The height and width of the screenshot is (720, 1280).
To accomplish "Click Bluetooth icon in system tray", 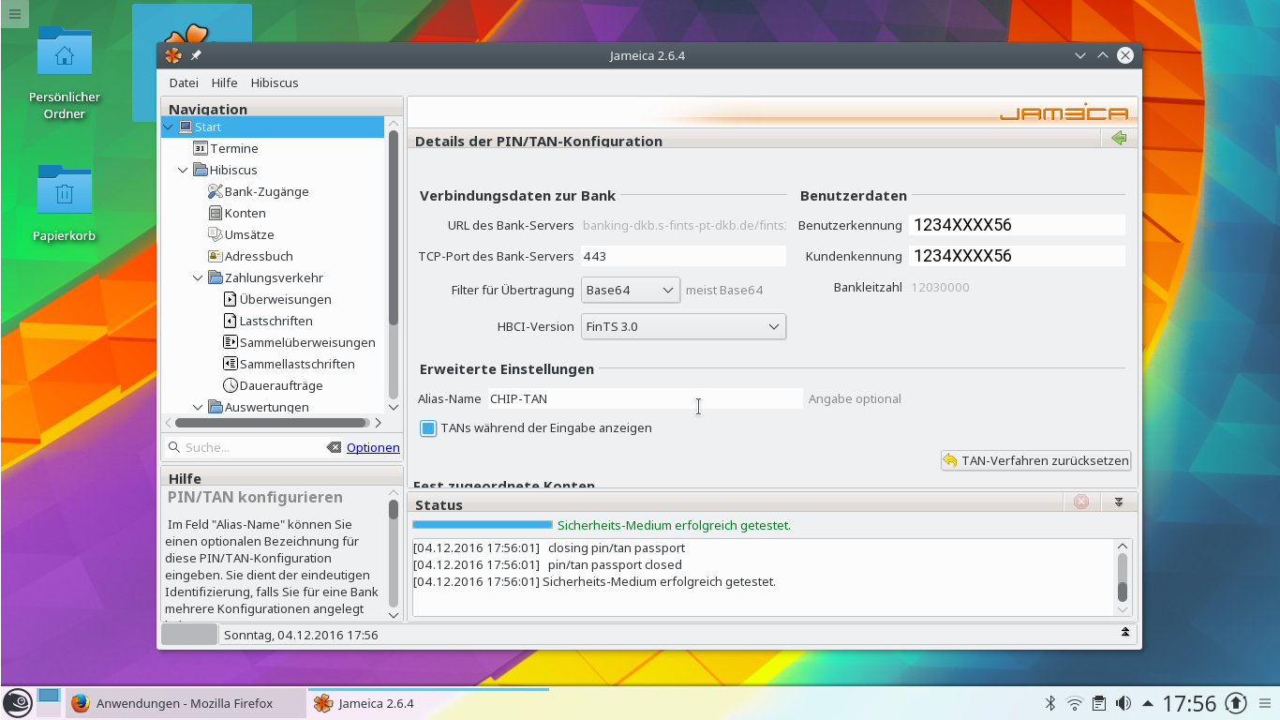I will coord(1050,703).
